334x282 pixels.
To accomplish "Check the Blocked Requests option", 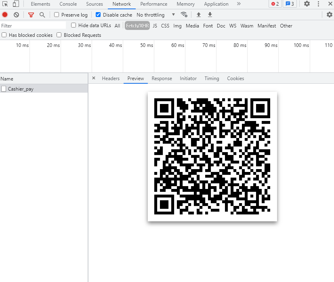I will (x=59, y=35).
